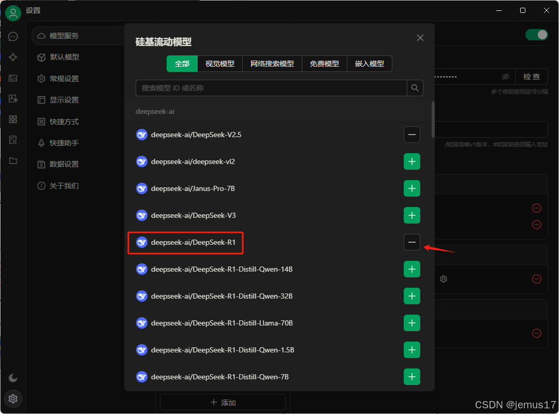Click the search magnifier button
The height and width of the screenshot is (414, 559).
coord(415,88)
